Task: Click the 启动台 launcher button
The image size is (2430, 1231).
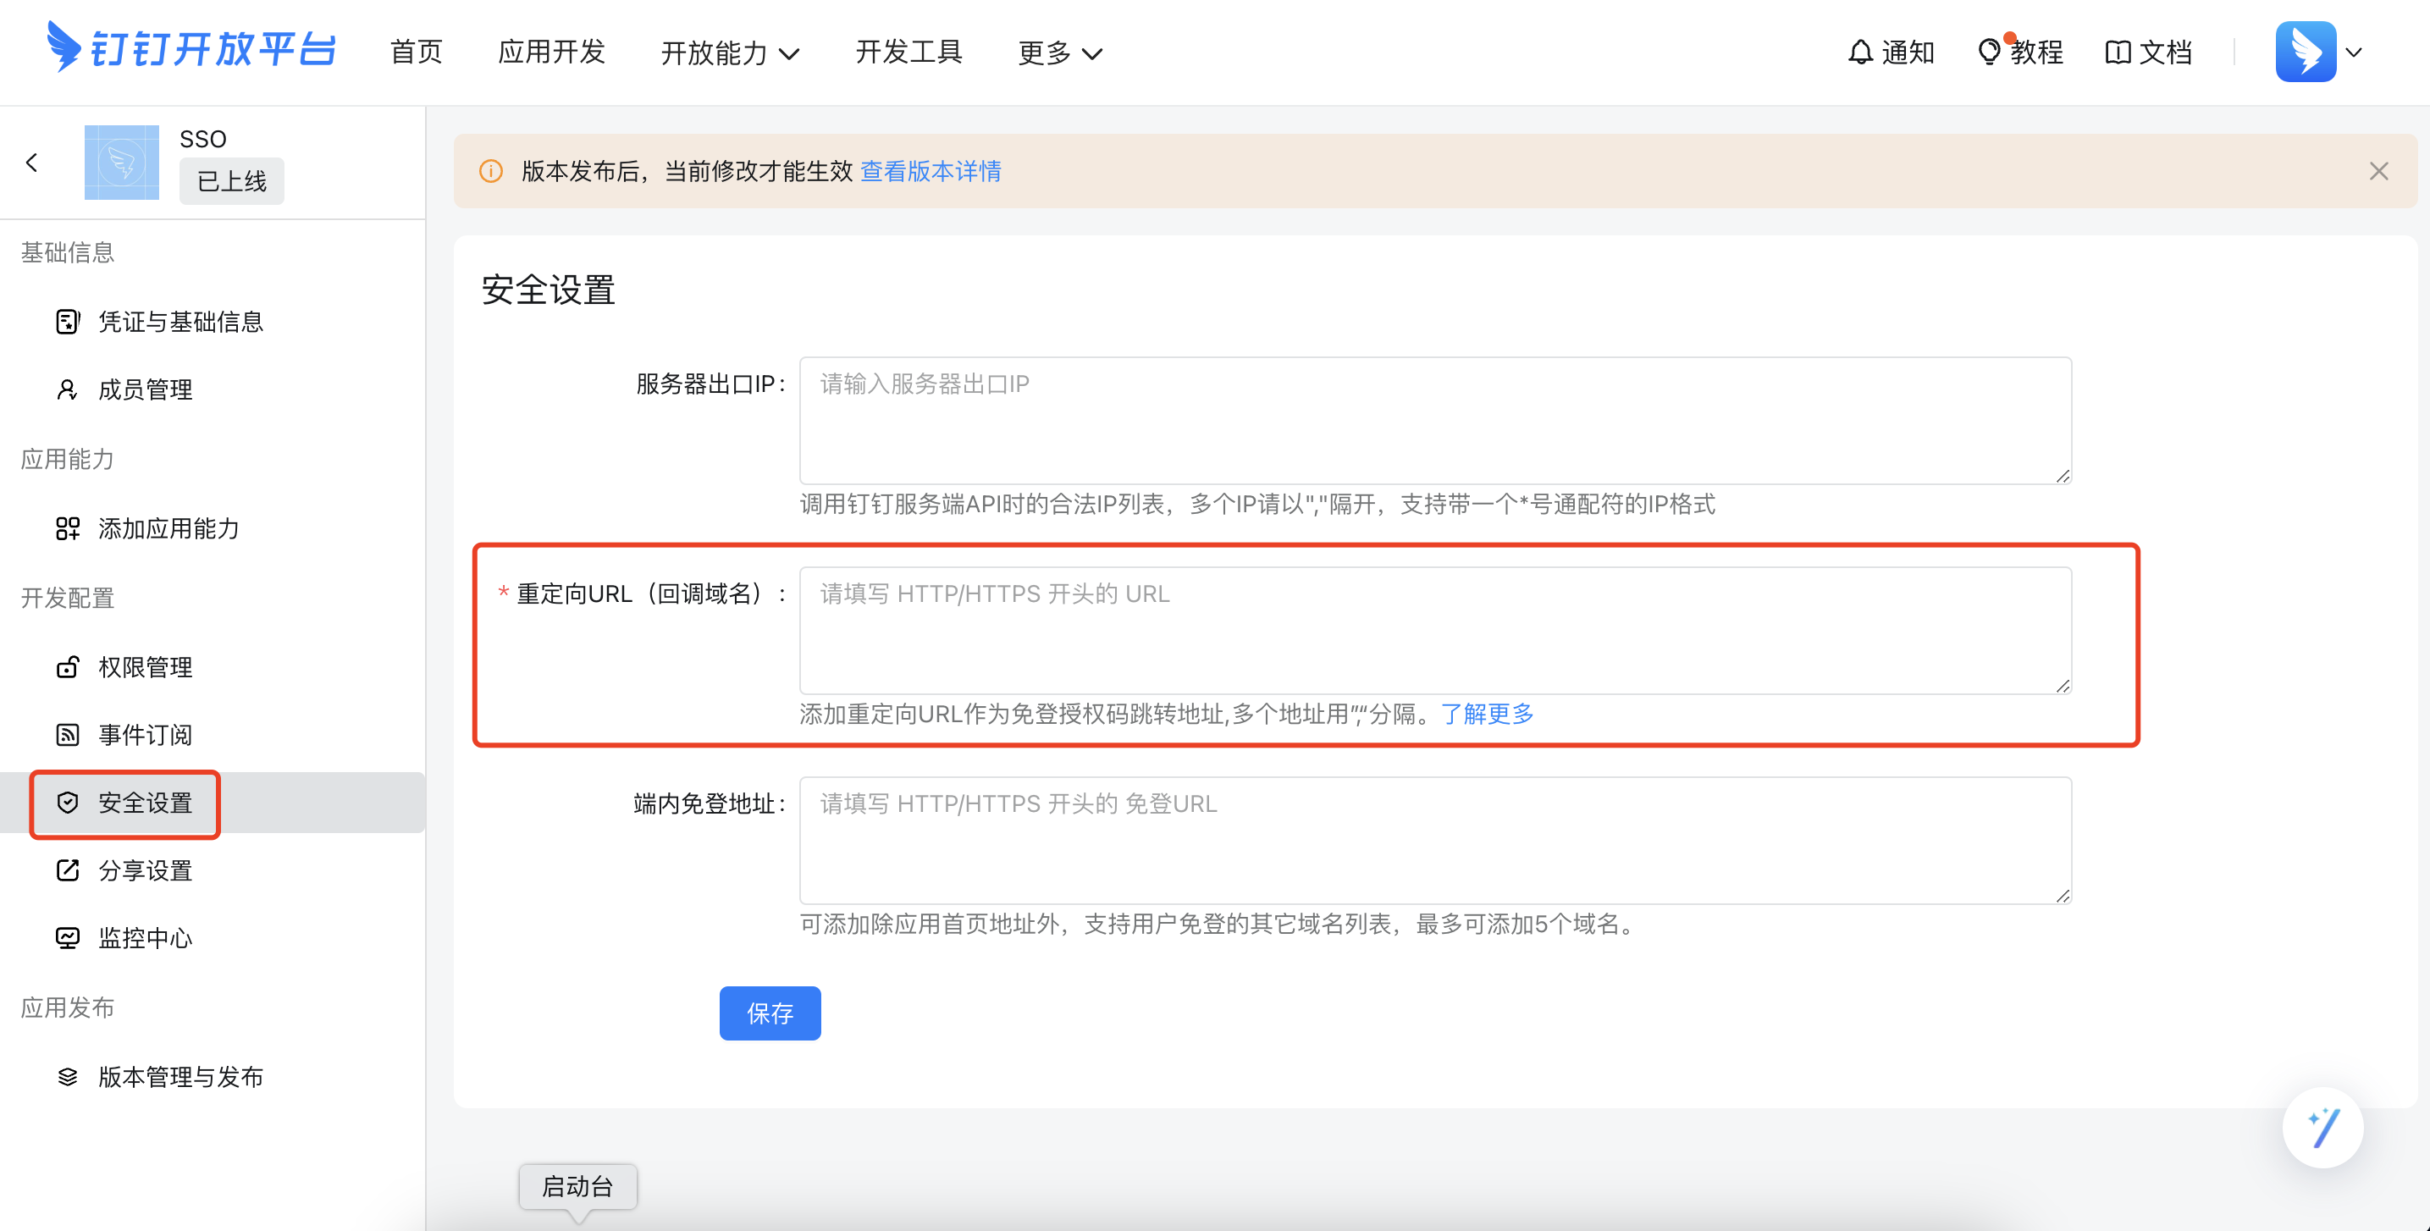Action: coord(577,1187)
